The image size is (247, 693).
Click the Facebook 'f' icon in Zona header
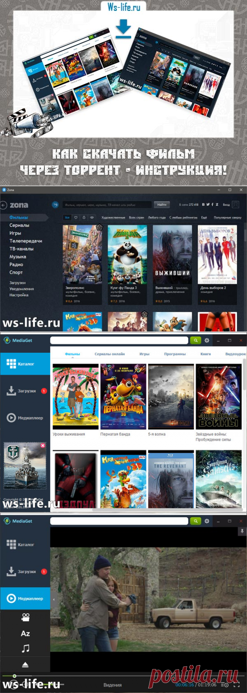click(212, 205)
